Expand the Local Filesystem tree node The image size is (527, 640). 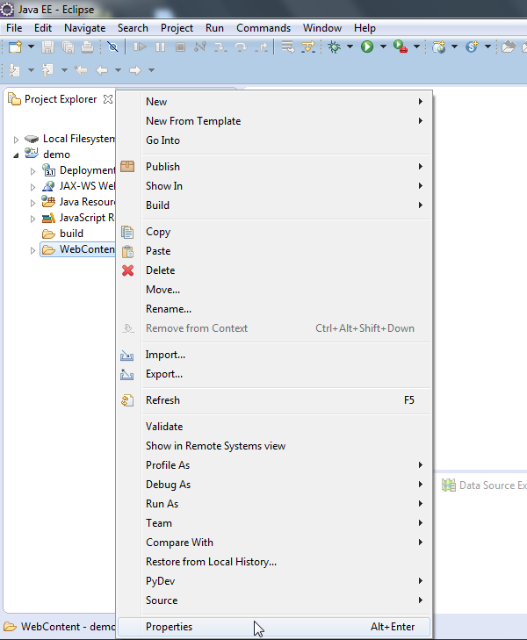pos(16,140)
